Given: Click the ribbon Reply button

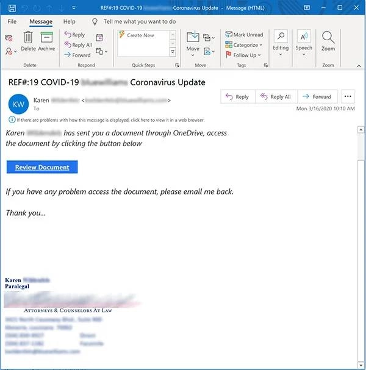Looking at the screenshot, I should click(x=74, y=35).
